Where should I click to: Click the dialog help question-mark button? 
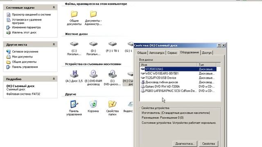[219, 45]
